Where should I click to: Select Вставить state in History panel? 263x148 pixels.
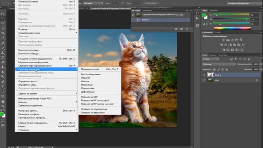pos(161,20)
